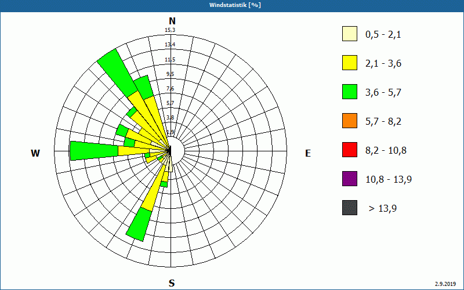The image size is (464, 290).
Task: Click the legend label '2,1 - 3,6'
Action: pos(383,64)
